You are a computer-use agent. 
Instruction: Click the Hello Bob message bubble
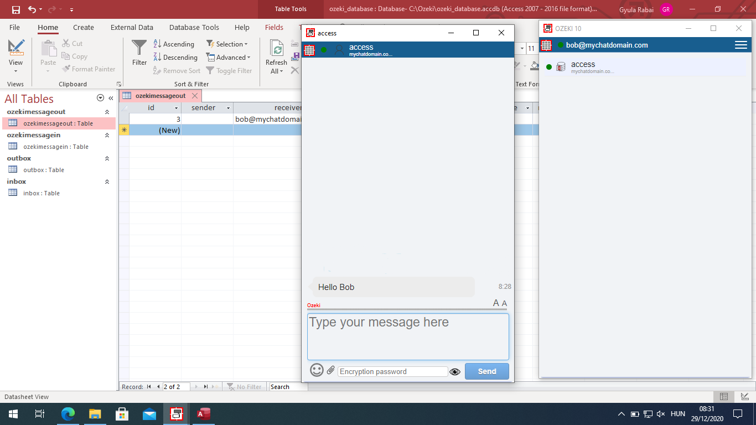coord(391,287)
